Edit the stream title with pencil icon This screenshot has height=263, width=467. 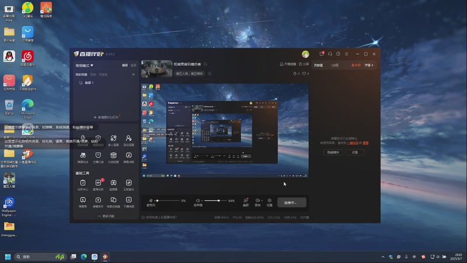tap(205, 64)
